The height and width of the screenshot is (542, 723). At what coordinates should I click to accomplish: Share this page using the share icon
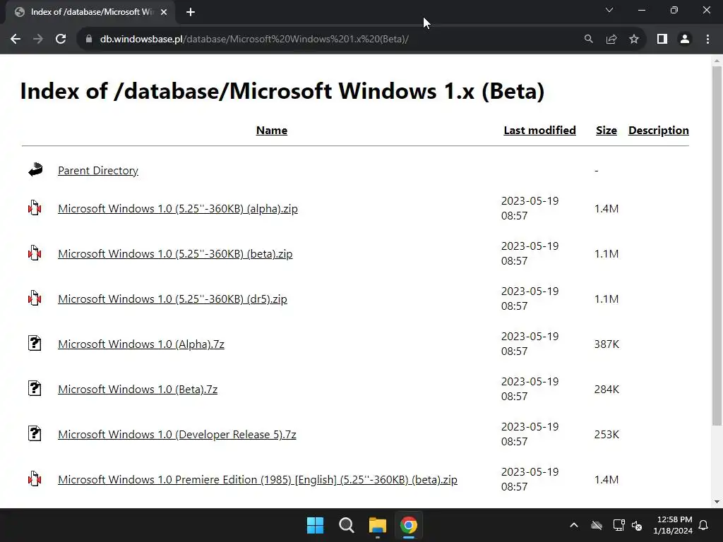tap(611, 40)
